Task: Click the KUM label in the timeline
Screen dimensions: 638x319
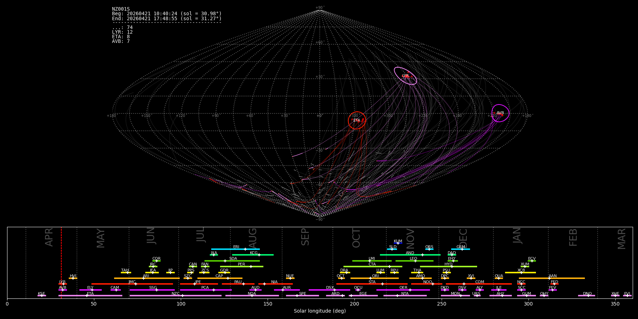Action: [398, 241]
